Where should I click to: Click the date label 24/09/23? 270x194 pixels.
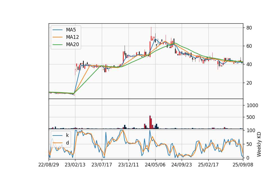(182, 165)
